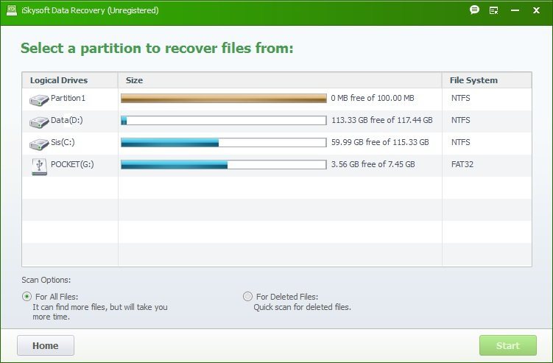Select the Sis(C:) drive name
The image size is (553, 363).
63,142
